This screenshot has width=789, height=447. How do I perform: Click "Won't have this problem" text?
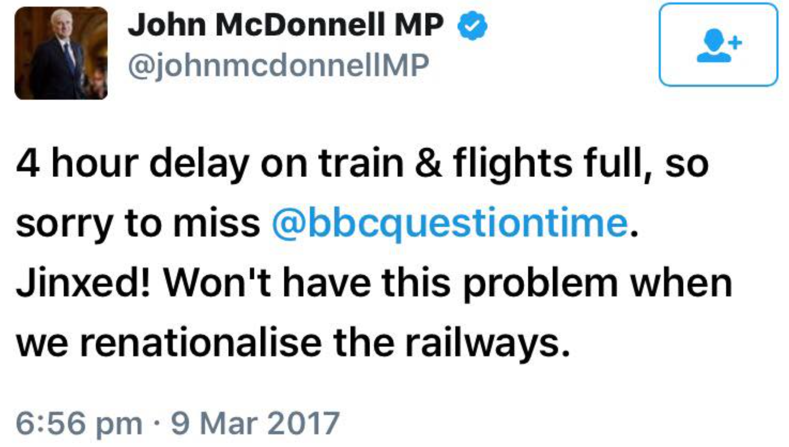click(390, 283)
